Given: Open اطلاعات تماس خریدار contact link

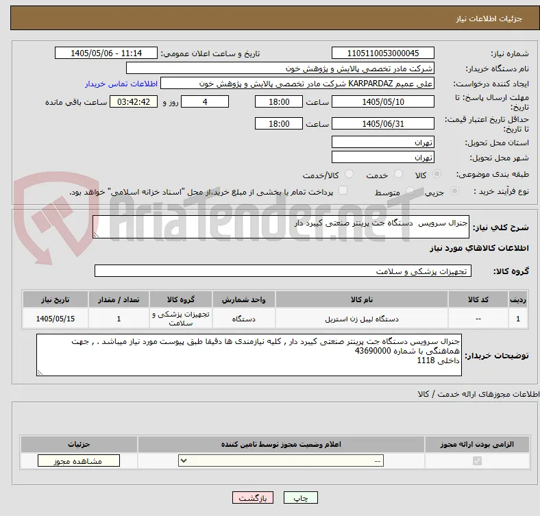Looking at the screenshot, I should tap(121, 84).
